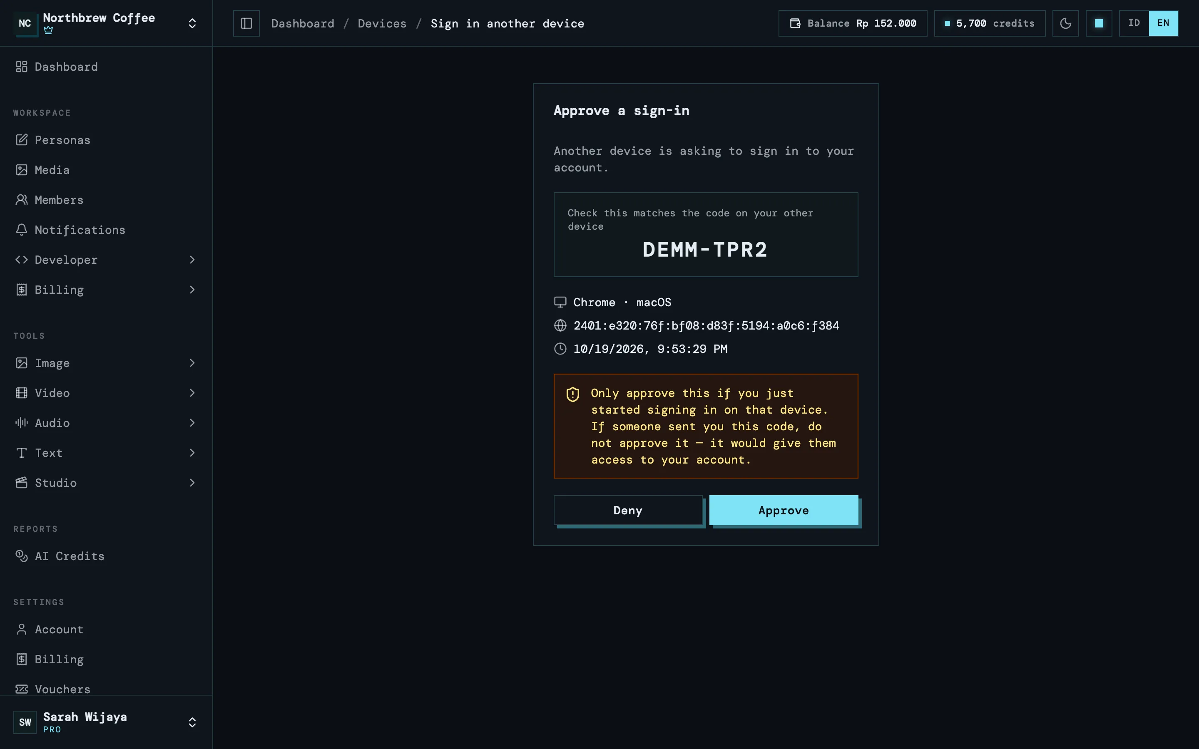Click the timestamp 10/19/2026, 9:53:29 PM
The width and height of the screenshot is (1199, 749).
(650, 349)
